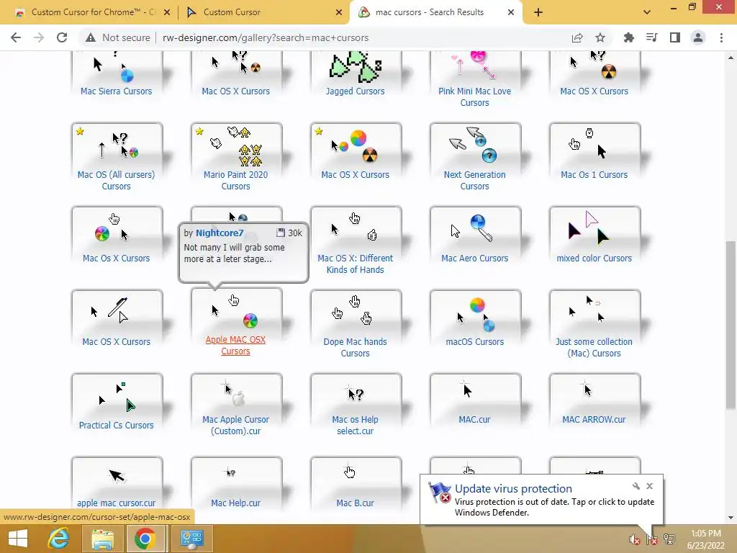Click the address bar URL
The height and width of the screenshot is (553, 737).
click(266, 37)
